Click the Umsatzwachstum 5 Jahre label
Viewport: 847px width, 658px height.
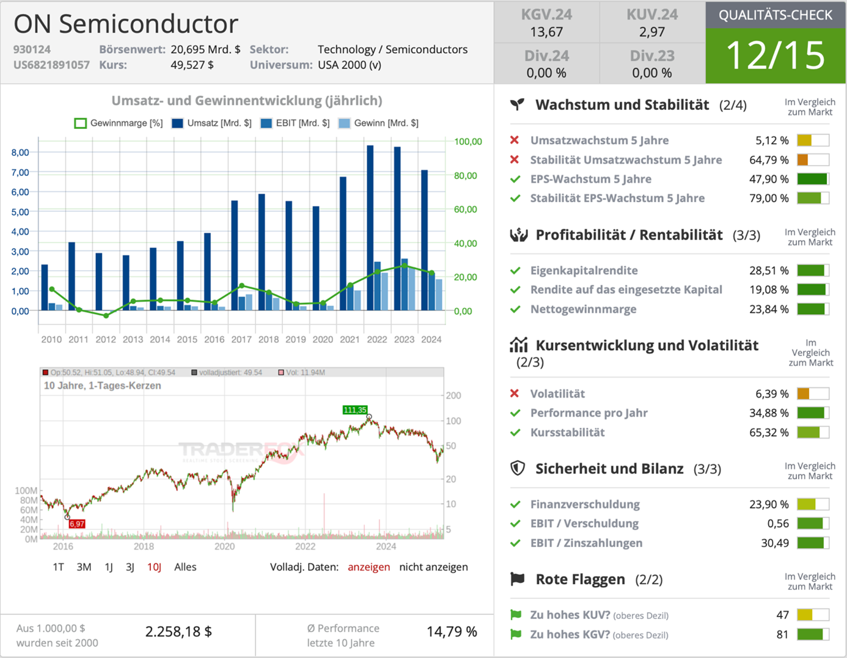pos(599,140)
